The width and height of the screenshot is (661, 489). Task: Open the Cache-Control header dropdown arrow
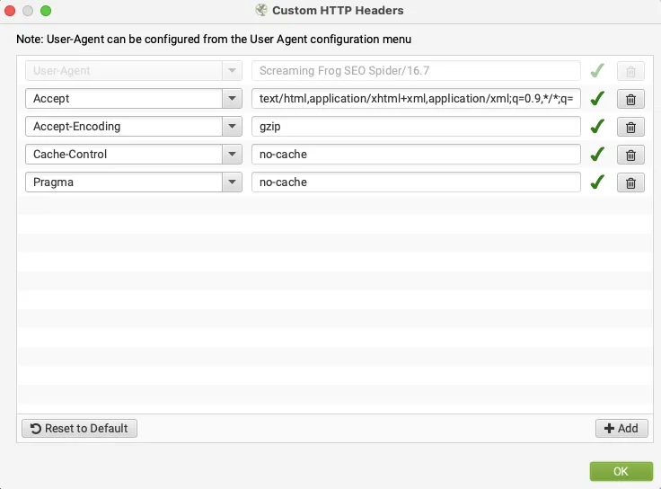pos(232,154)
